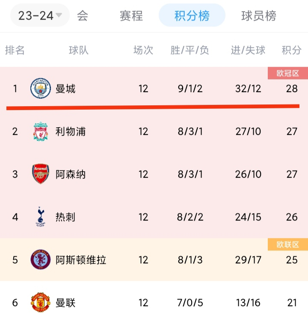Select the 积分榜 tab

coord(192,16)
